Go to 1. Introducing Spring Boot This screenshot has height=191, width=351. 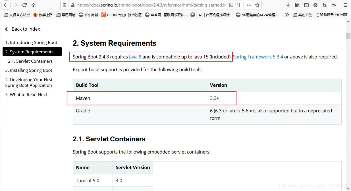coord(31,43)
